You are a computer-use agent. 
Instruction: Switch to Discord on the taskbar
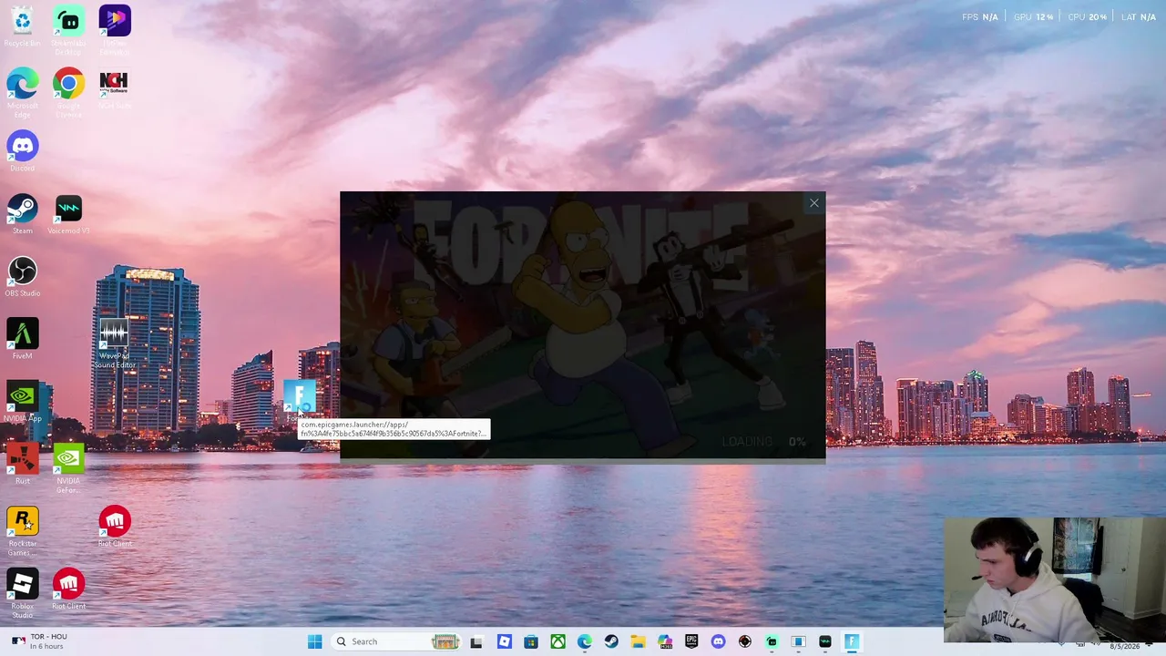coord(718,641)
